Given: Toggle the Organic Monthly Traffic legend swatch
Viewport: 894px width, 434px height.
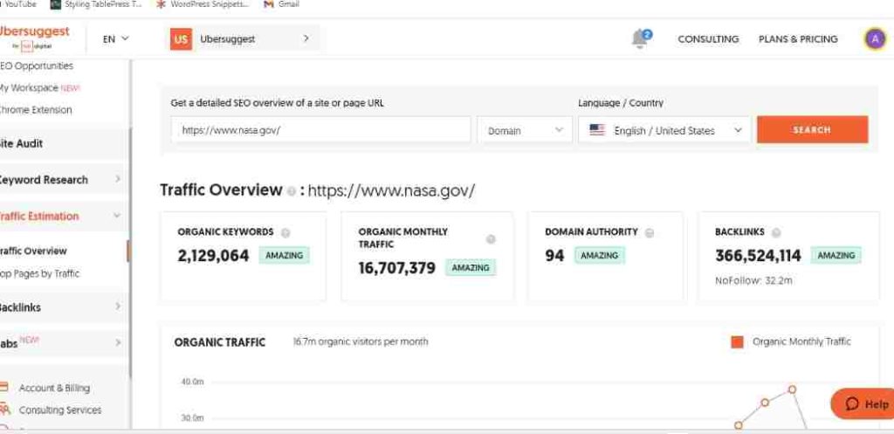Looking at the screenshot, I should [x=737, y=342].
